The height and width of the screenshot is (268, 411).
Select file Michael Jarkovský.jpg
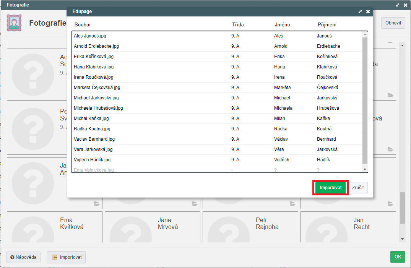(96, 98)
